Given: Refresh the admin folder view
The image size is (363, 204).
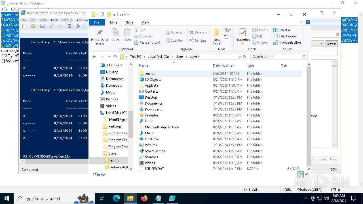Looking at the screenshot, I should (245, 57).
